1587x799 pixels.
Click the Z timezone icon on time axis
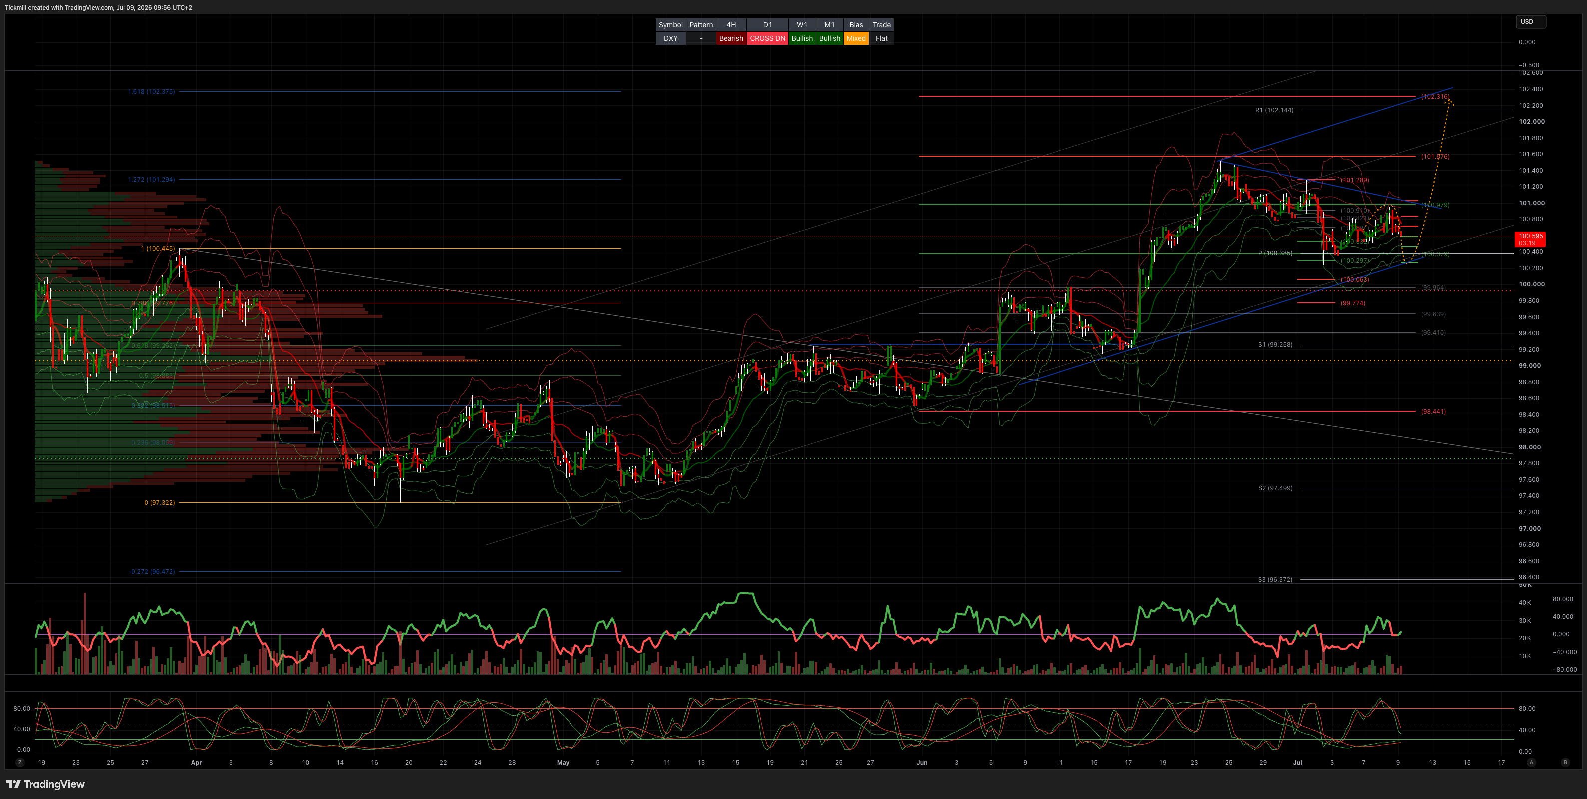19,762
